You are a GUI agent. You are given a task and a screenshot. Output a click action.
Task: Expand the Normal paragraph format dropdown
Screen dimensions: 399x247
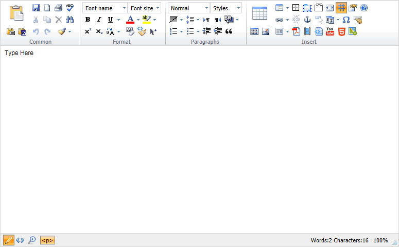(x=188, y=8)
